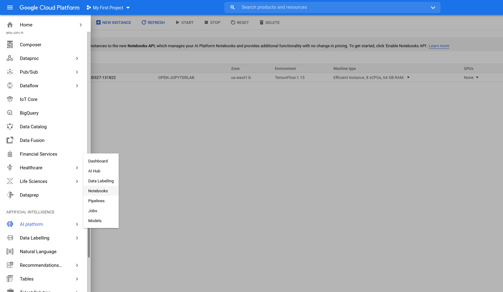Select Data Labelling in AI platform submenu

(x=101, y=181)
